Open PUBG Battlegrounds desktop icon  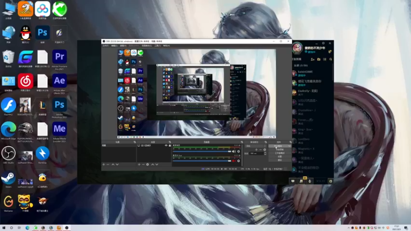pos(25,132)
